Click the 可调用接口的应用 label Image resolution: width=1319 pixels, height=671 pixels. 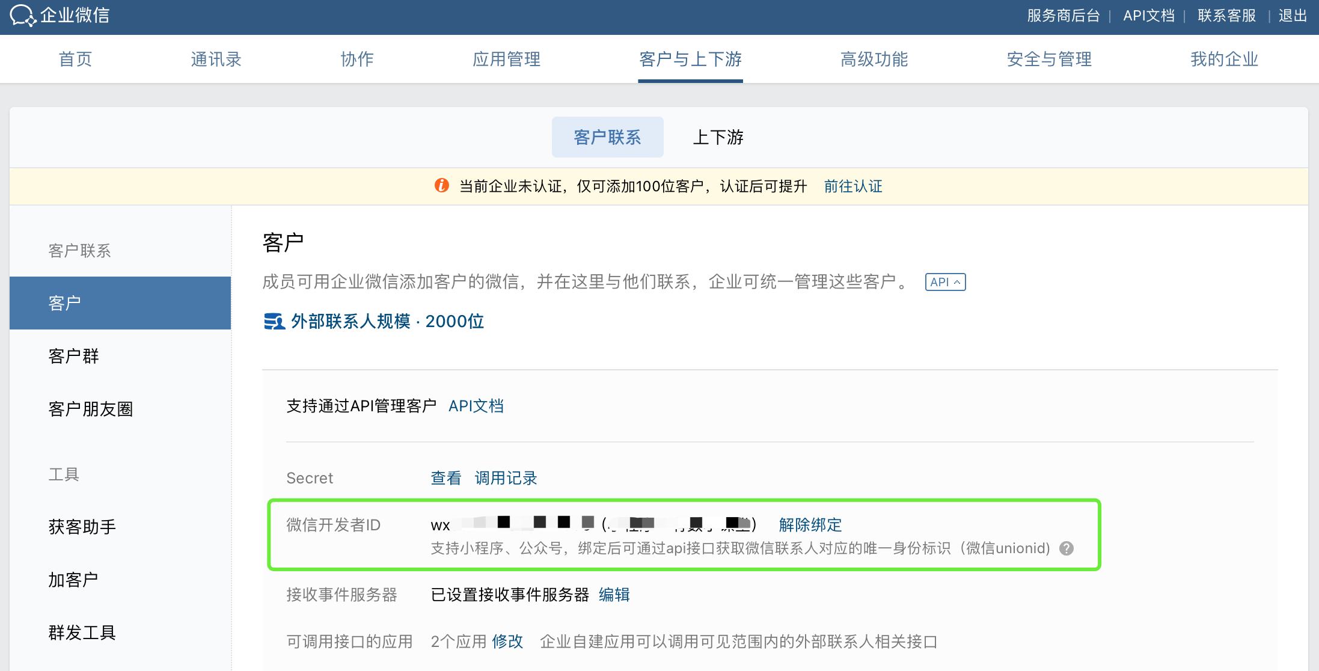point(349,642)
